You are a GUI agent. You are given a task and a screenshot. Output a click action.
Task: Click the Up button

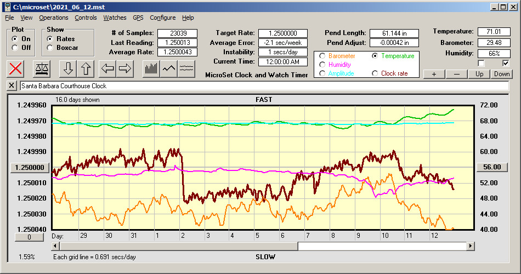pos(479,74)
